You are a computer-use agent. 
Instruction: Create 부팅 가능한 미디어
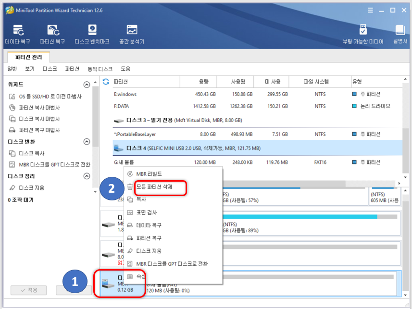tap(363, 34)
